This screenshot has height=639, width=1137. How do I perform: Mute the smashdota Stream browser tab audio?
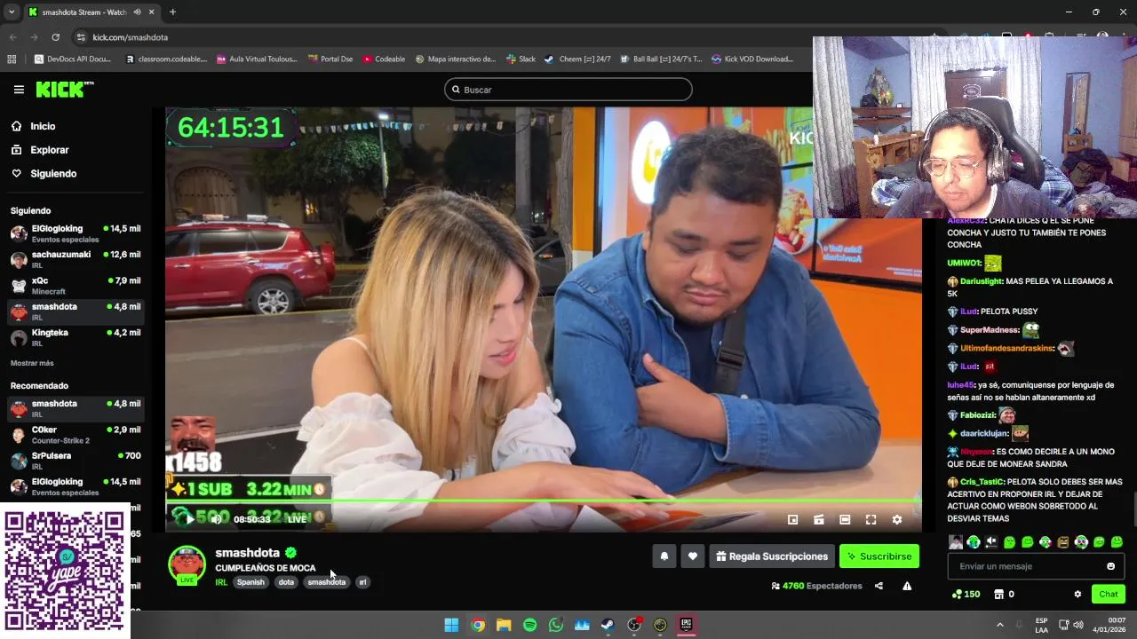coord(137,12)
